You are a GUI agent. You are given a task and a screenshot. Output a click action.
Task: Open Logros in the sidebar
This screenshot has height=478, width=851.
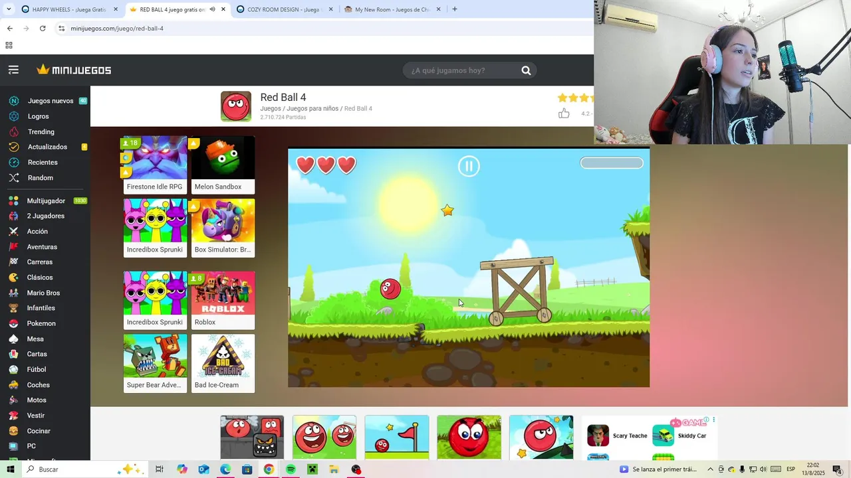(39, 116)
